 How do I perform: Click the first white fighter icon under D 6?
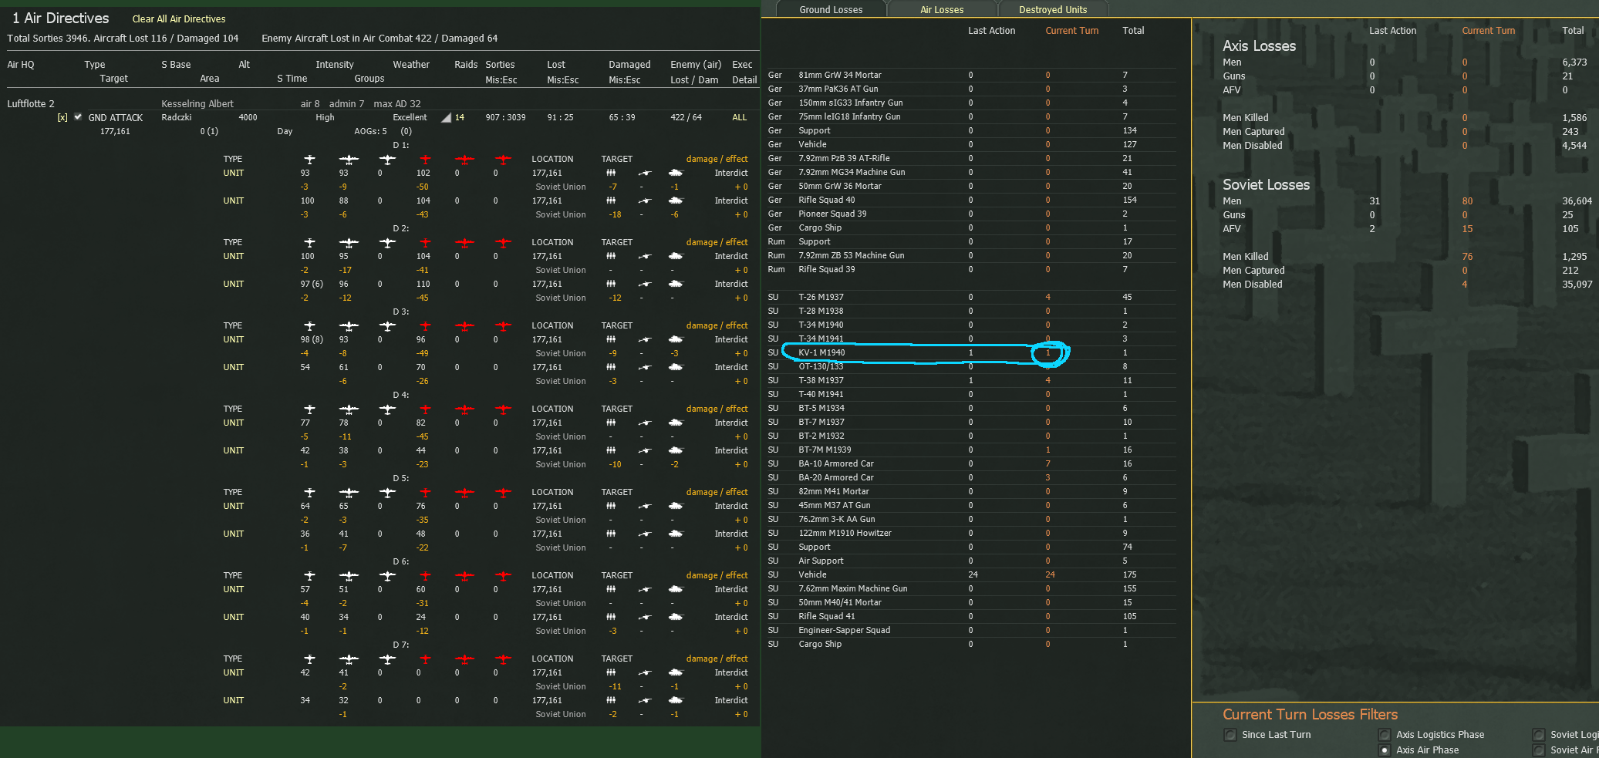[x=309, y=576]
